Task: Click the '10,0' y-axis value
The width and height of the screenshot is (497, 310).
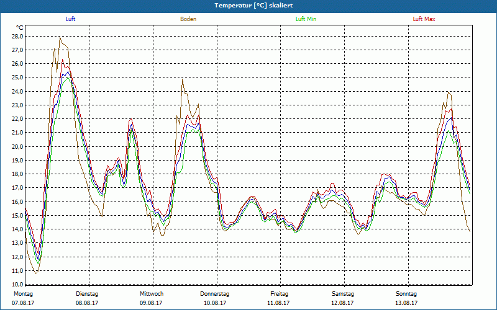Action: [x=18, y=284]
